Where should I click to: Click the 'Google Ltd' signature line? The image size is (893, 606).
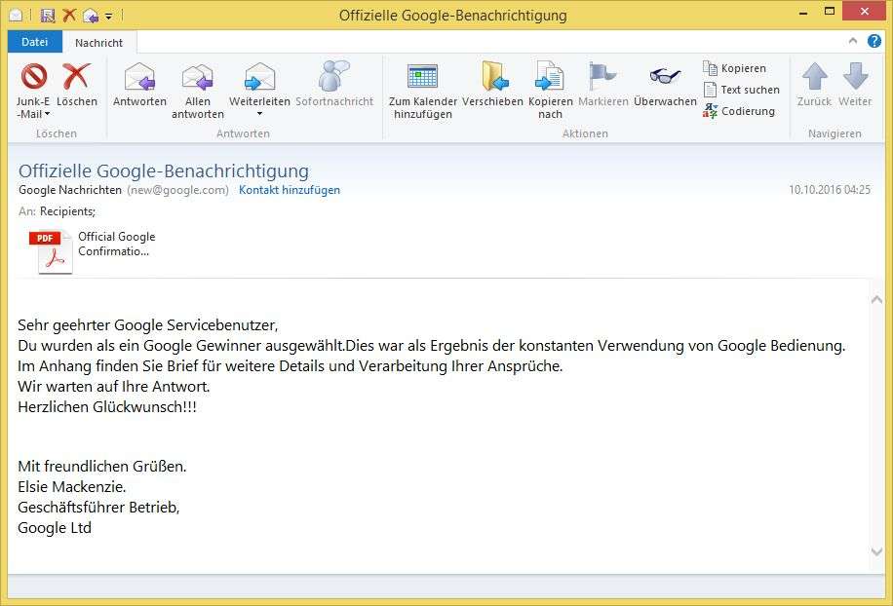[55, 528]
